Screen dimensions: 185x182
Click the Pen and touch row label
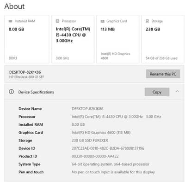[x=31, y=172]
